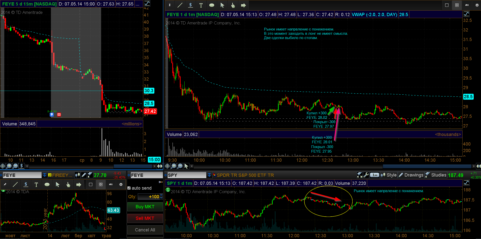
Task: Click the scroll-right arrow below FEYE 15m chart
Action: [154, 166]
